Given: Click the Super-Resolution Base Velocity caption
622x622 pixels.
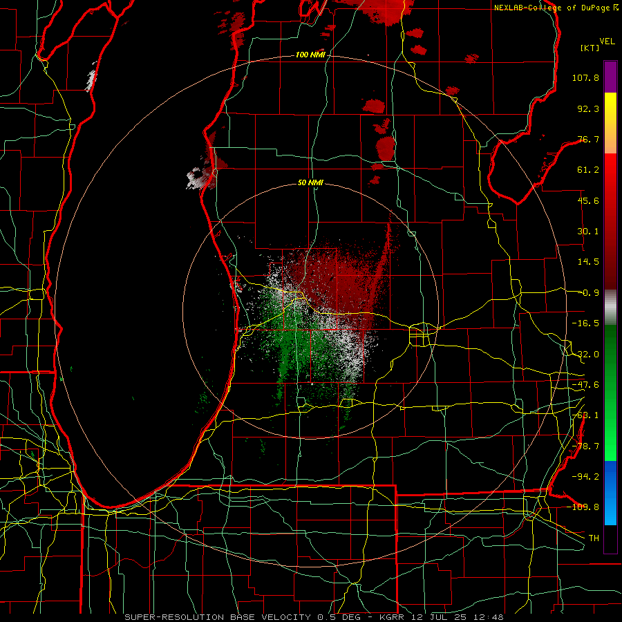Looking at the screenshot, I should point(314,617).
